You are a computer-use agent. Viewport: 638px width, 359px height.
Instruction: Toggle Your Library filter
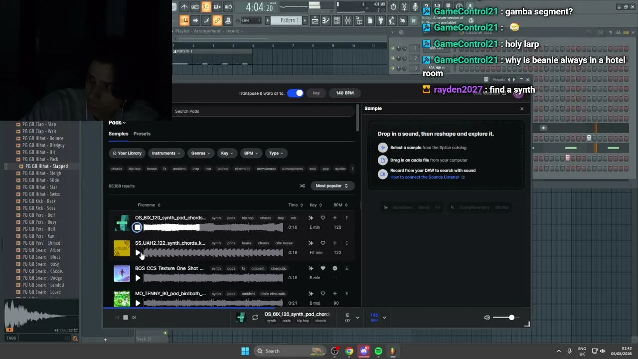tap(127, 153)
